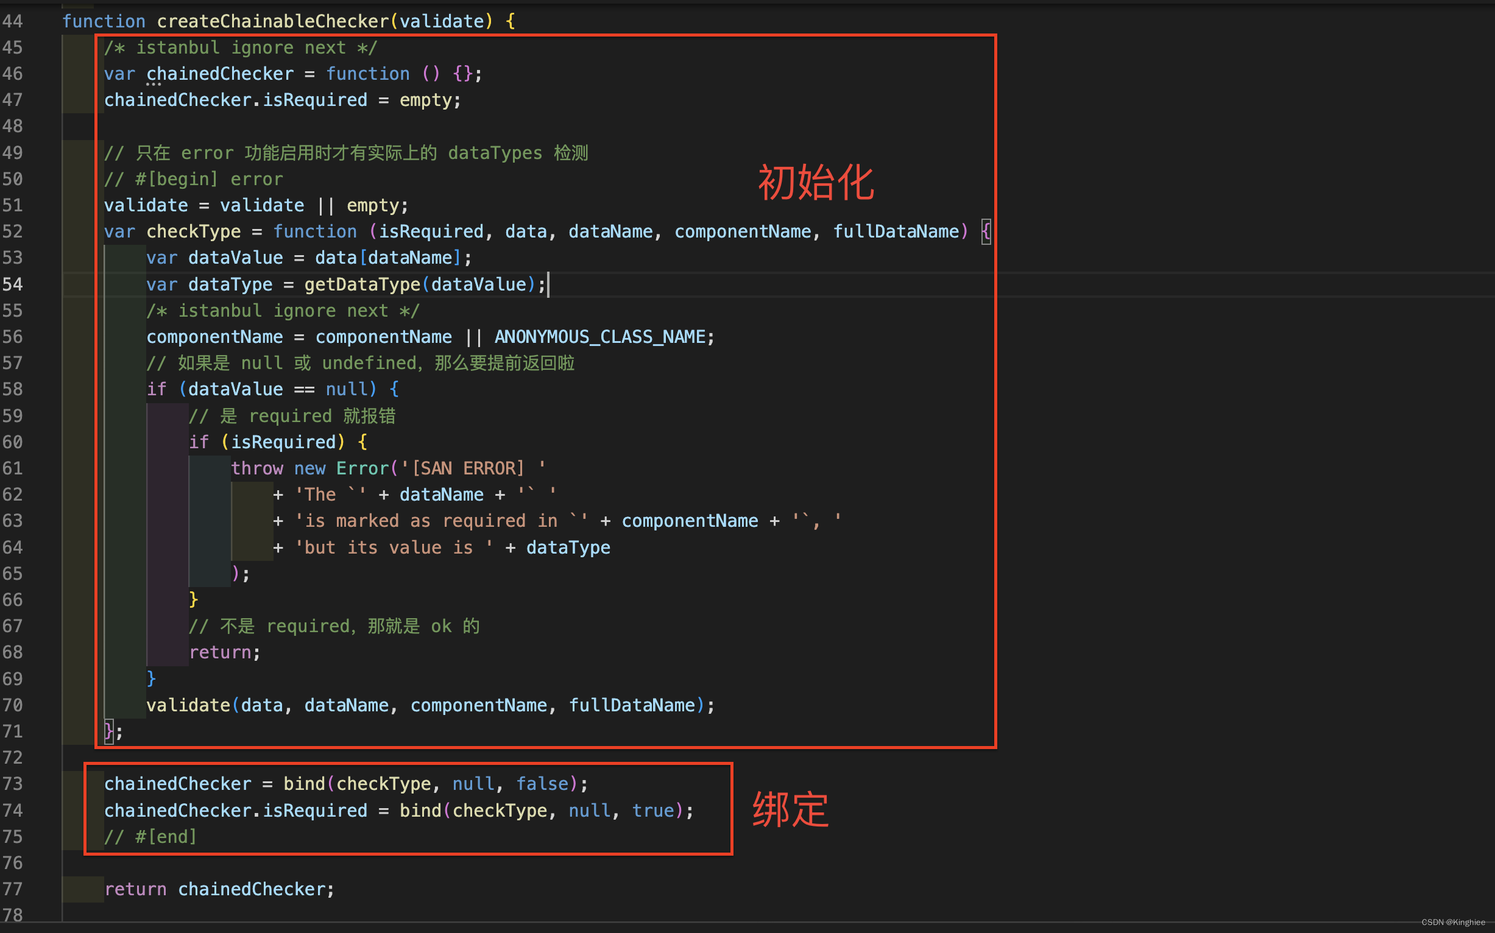Click the chainedChecker variable on line 46
The height and width of the screenshot is (933, 1495).
tap(221, 74)
